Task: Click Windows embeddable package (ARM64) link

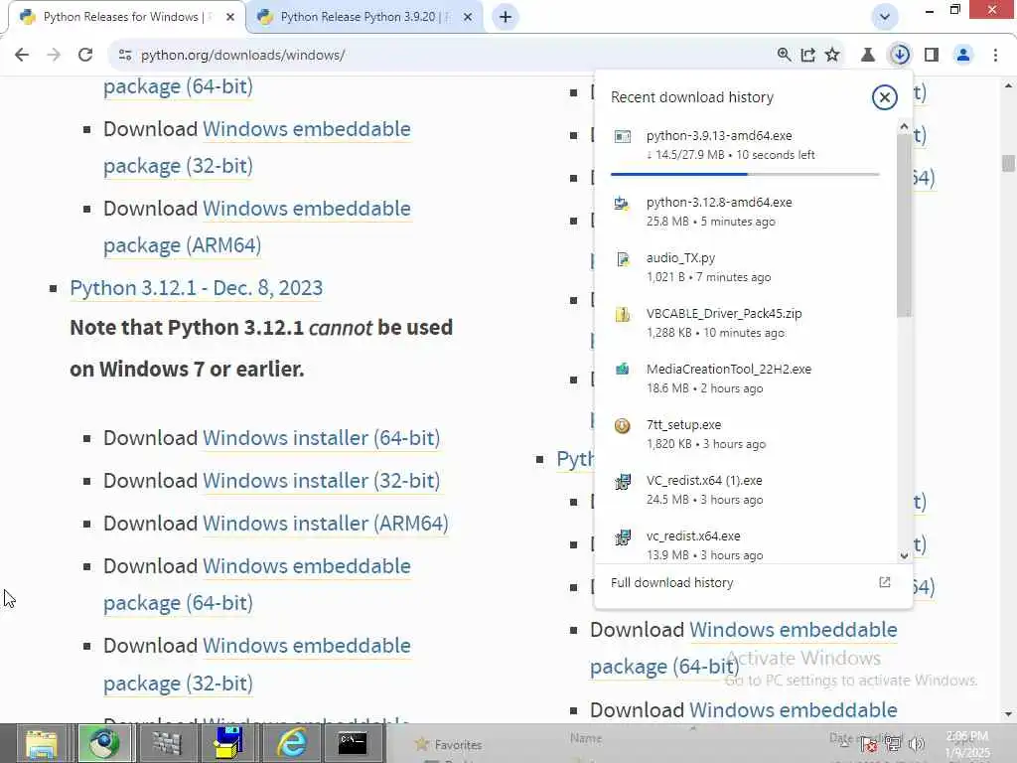Action: [257, 228]
